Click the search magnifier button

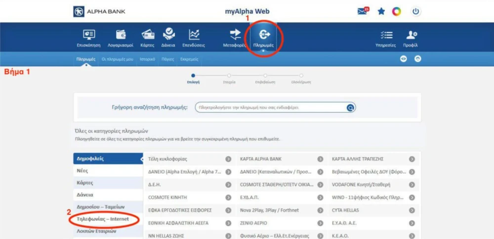point(350,108)
